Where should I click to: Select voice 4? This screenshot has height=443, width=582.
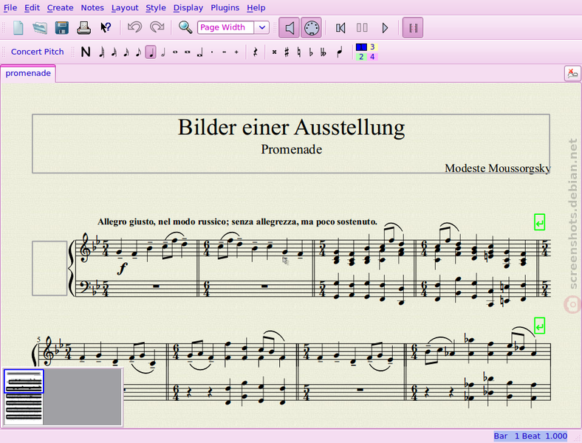pos(372,57)
